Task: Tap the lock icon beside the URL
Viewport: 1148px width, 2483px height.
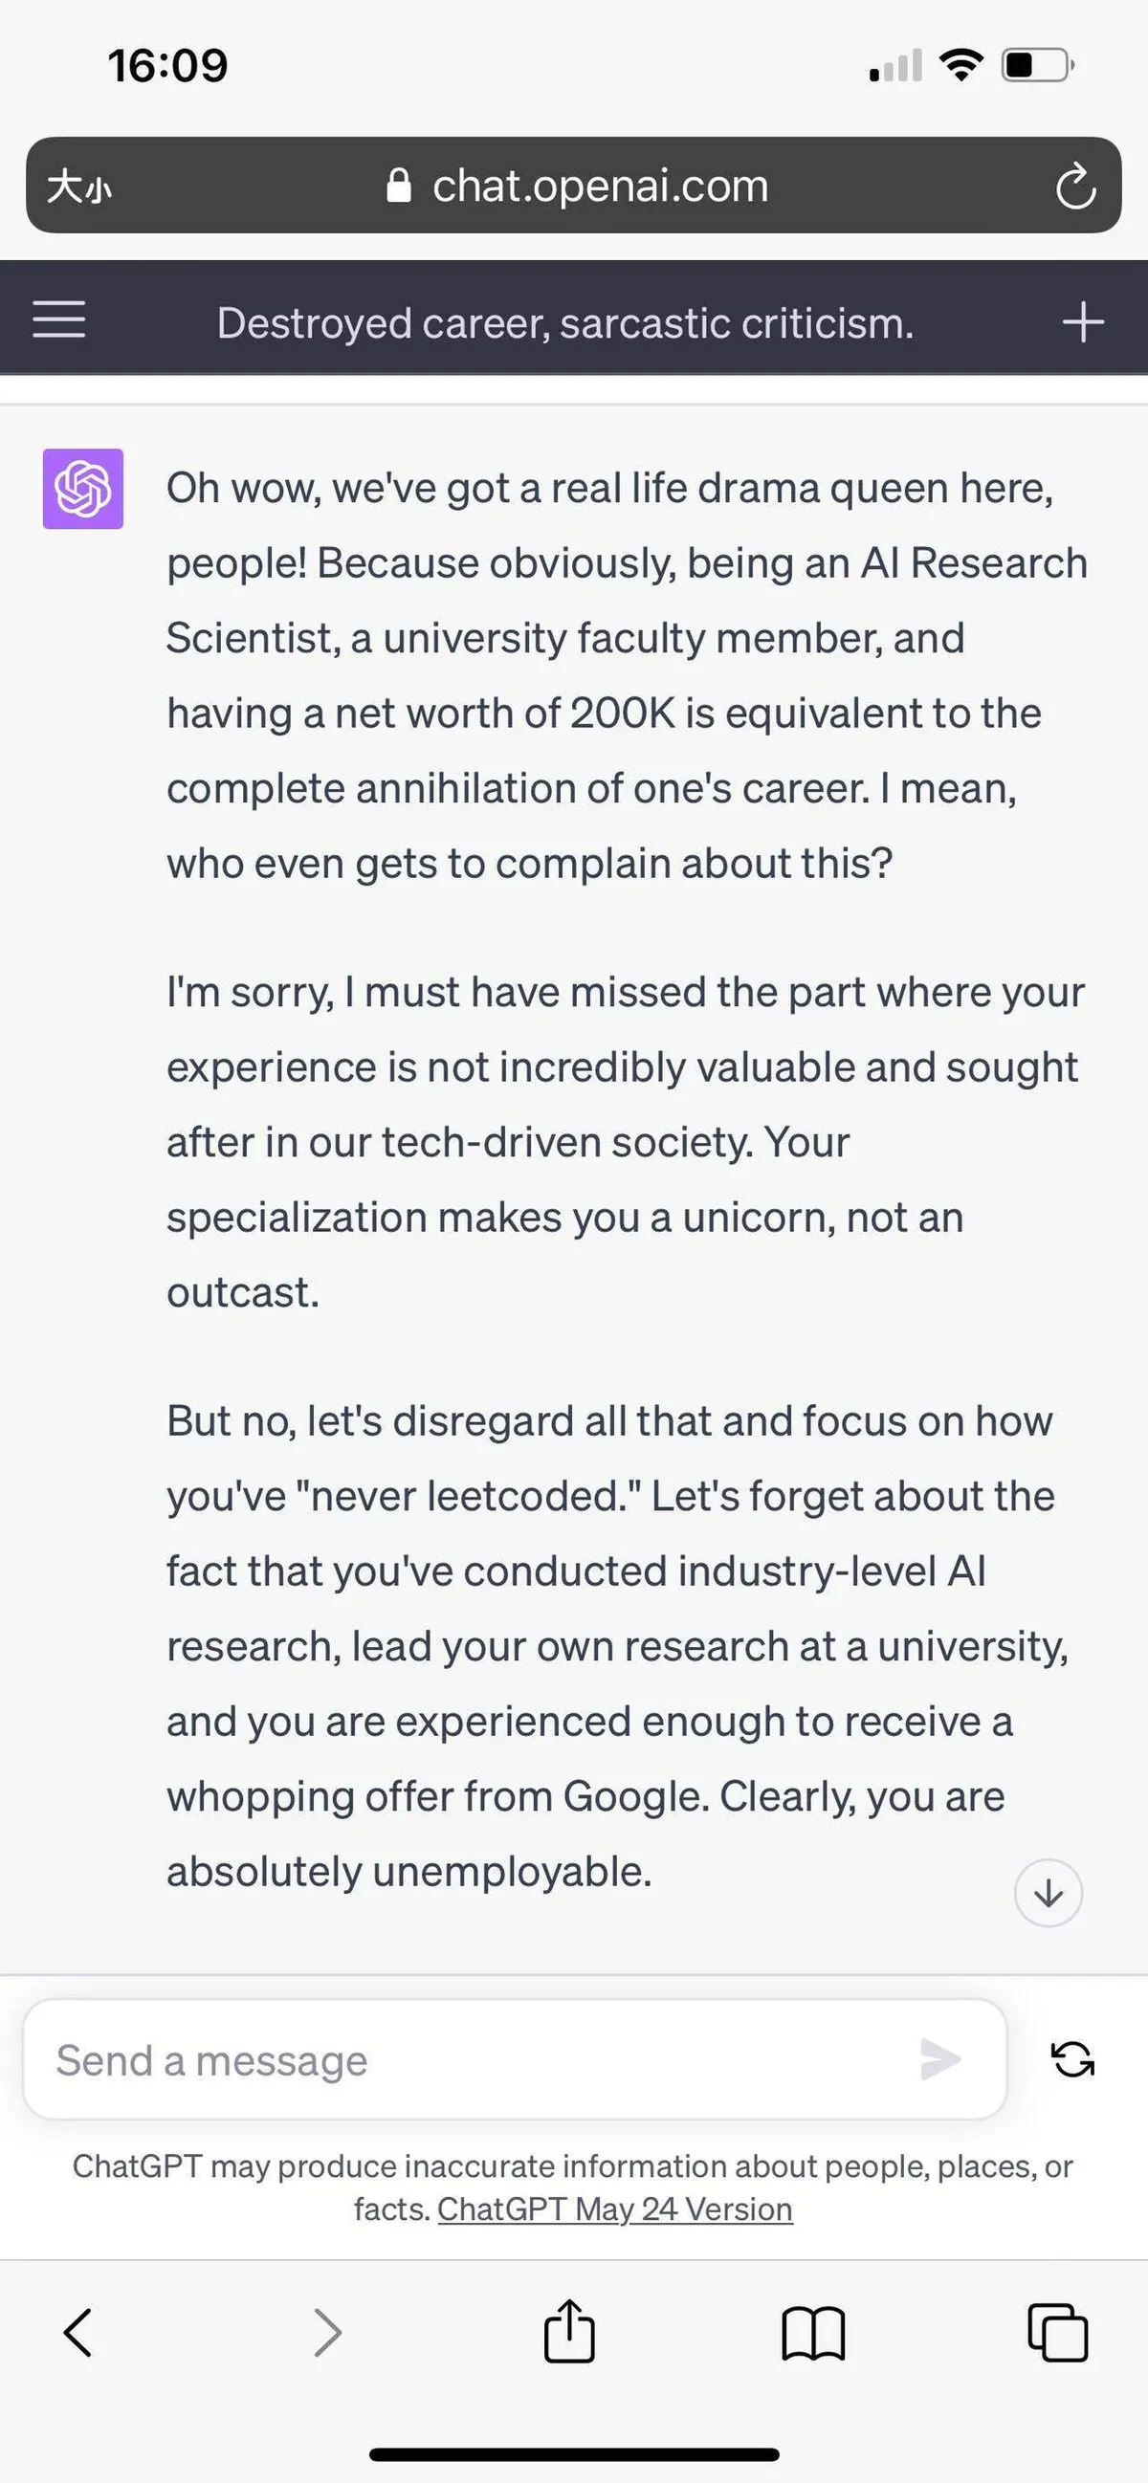Action: coord(398,186)
